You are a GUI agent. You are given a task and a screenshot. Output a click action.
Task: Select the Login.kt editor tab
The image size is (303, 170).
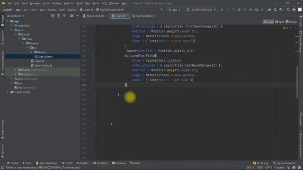point(120,16)
